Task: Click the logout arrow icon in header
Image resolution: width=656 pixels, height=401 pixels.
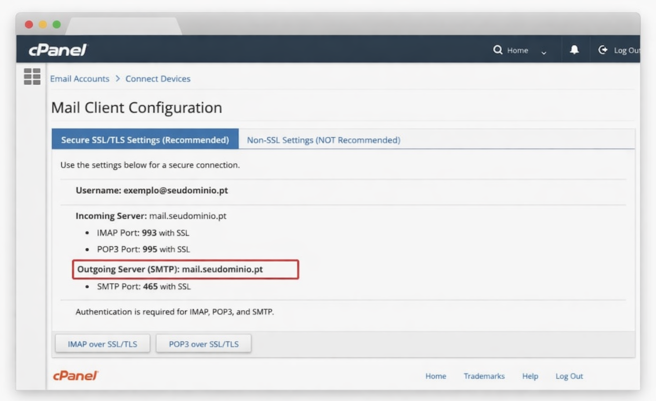Action: click(603, 50)
